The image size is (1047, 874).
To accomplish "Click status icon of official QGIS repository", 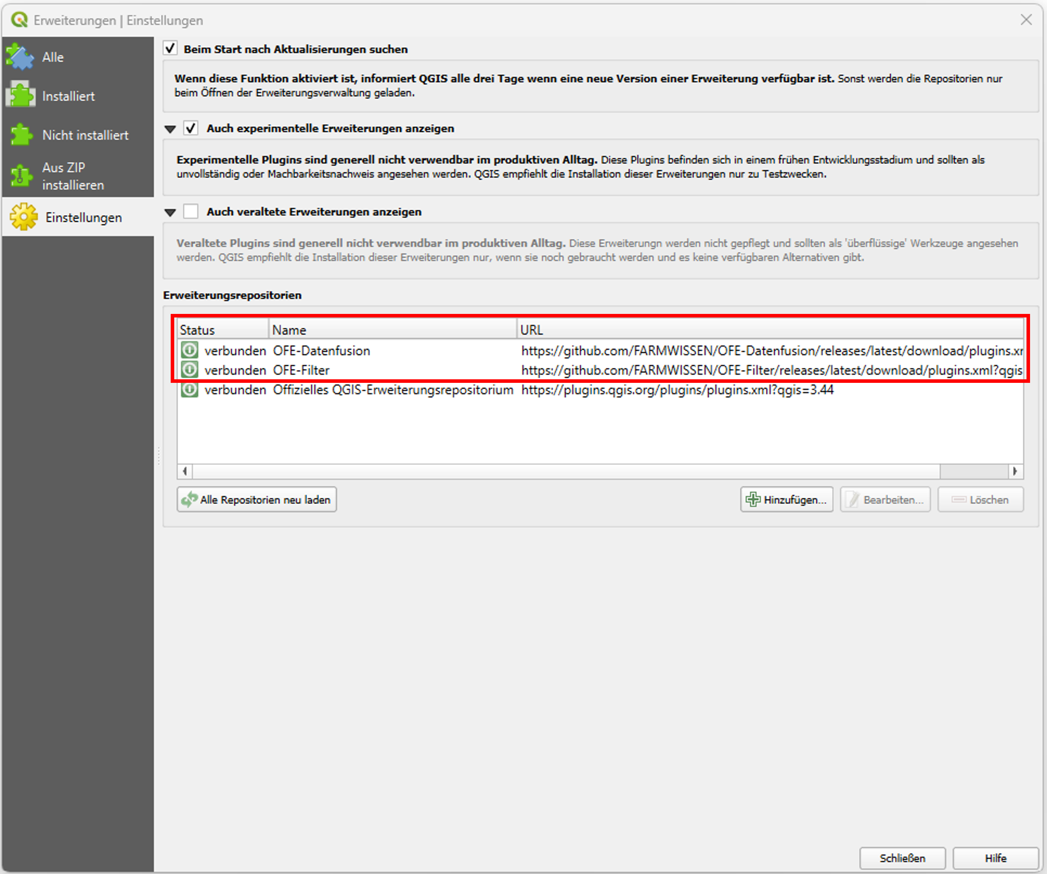I will 190,389.
